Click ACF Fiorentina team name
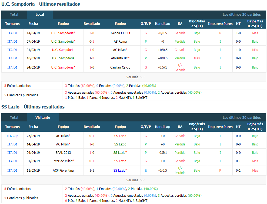Screen dimensions: 267x204 point(63,170)
